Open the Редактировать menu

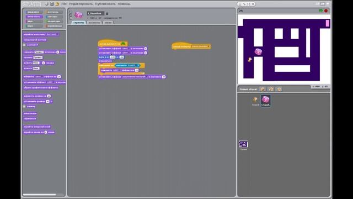(x=81, y=4)
